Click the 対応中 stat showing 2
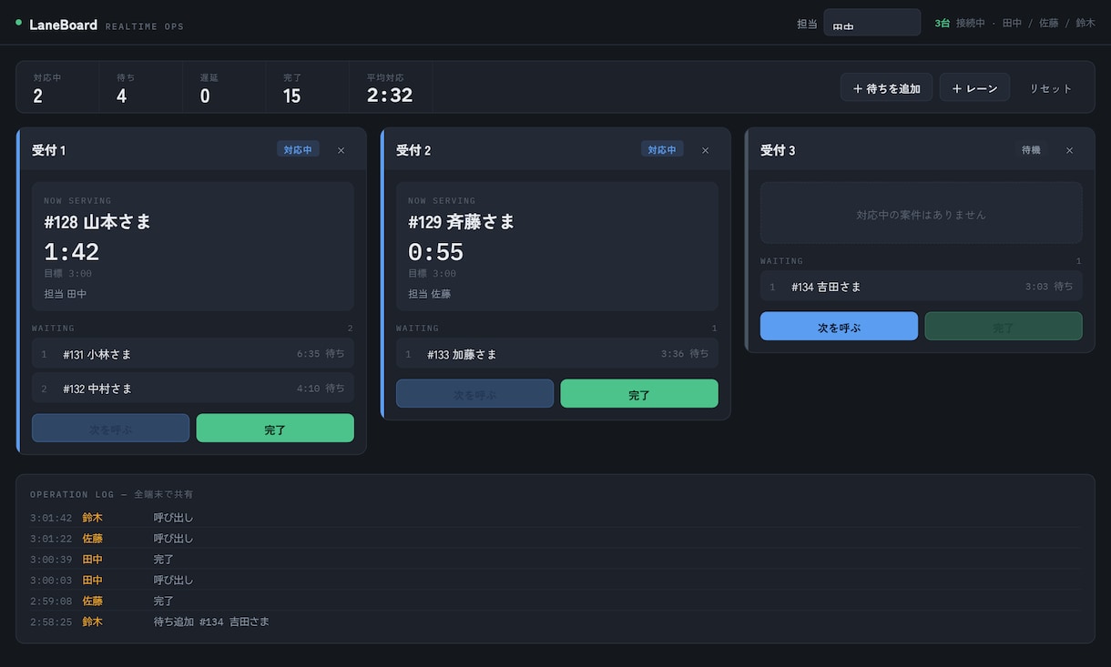1111x667 pixels. (57, 88)
